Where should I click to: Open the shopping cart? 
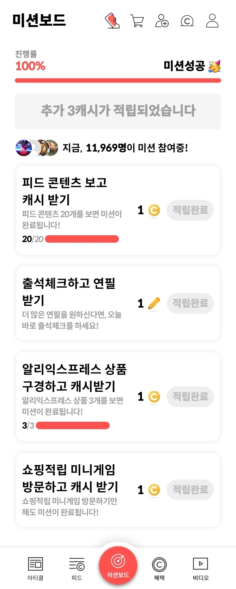click(x=137, y=21)
